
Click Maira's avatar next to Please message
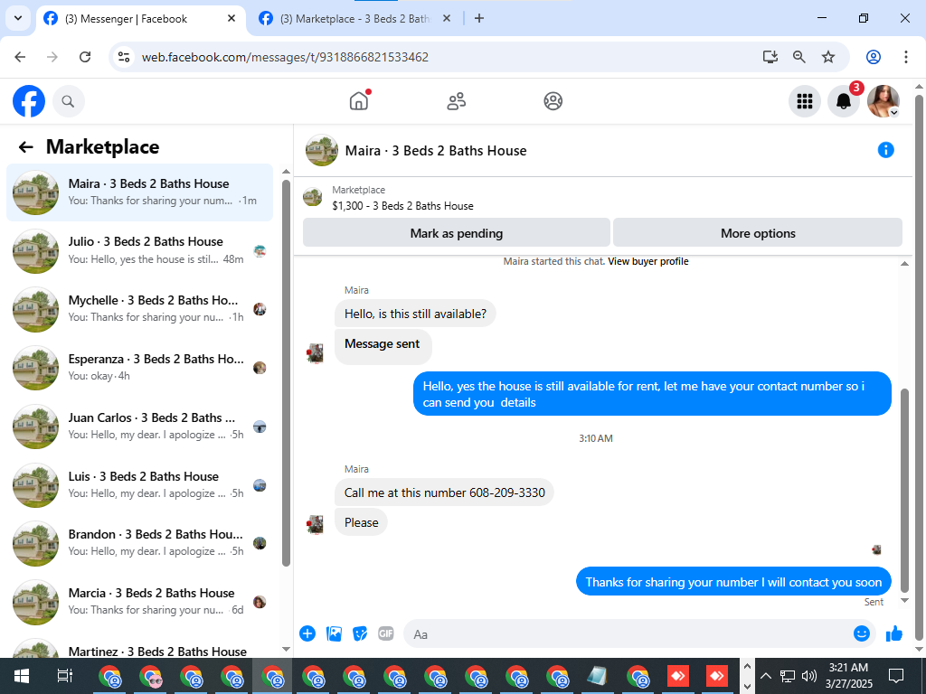[x=315, y=523]
